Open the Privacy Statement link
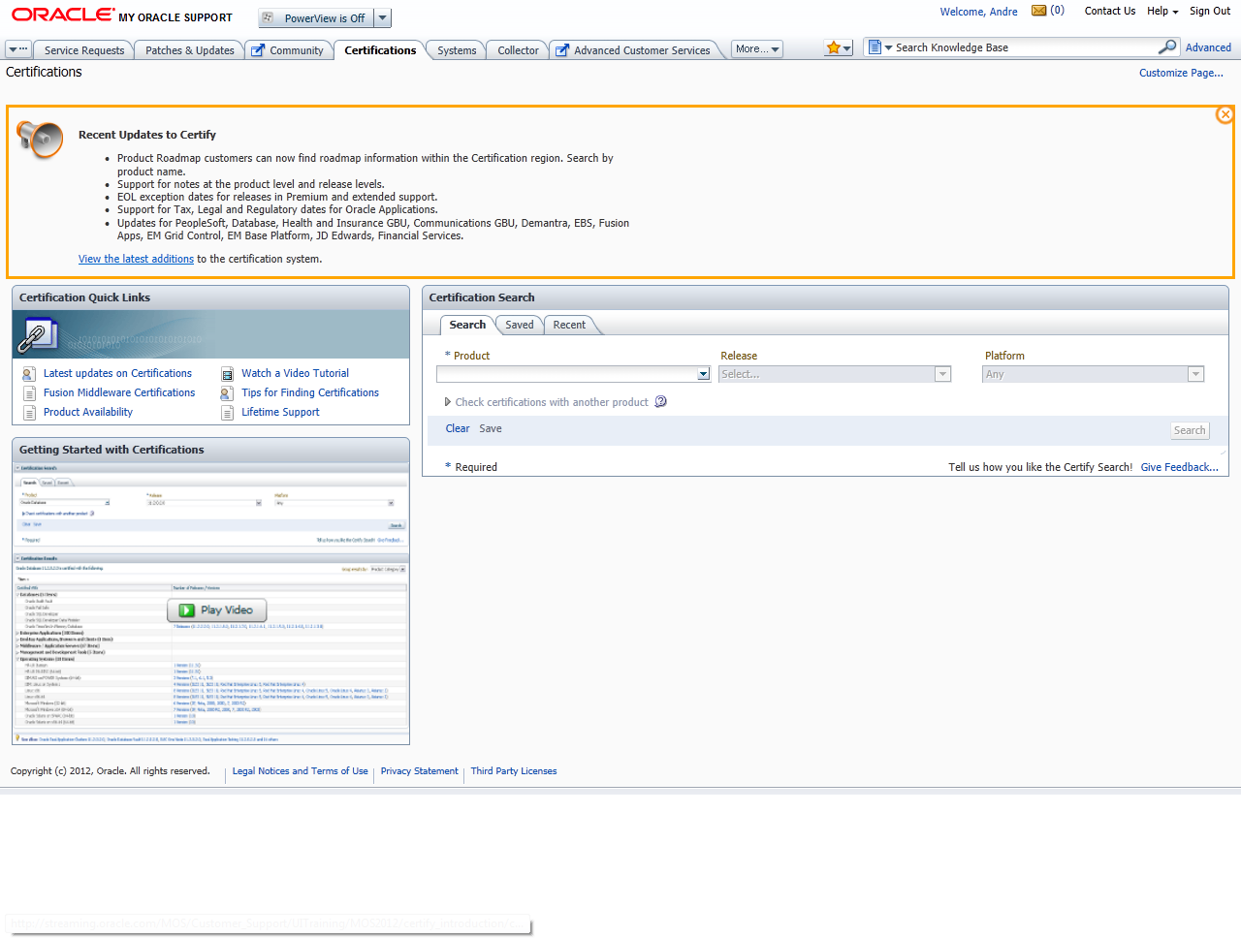Viewport: 1241px width, 938px height. tap(419, 771)
